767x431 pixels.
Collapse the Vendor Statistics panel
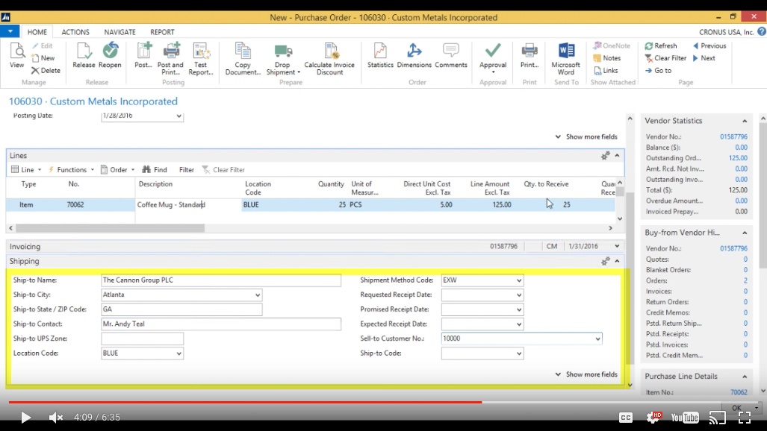pyautogui.click(x=745, y=121)
